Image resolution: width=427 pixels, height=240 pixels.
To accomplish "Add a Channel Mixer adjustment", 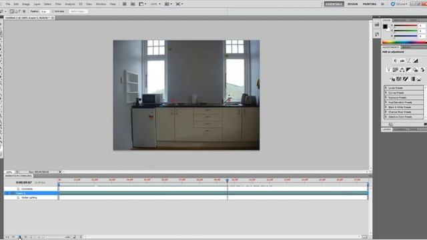I will coord(422,70).
